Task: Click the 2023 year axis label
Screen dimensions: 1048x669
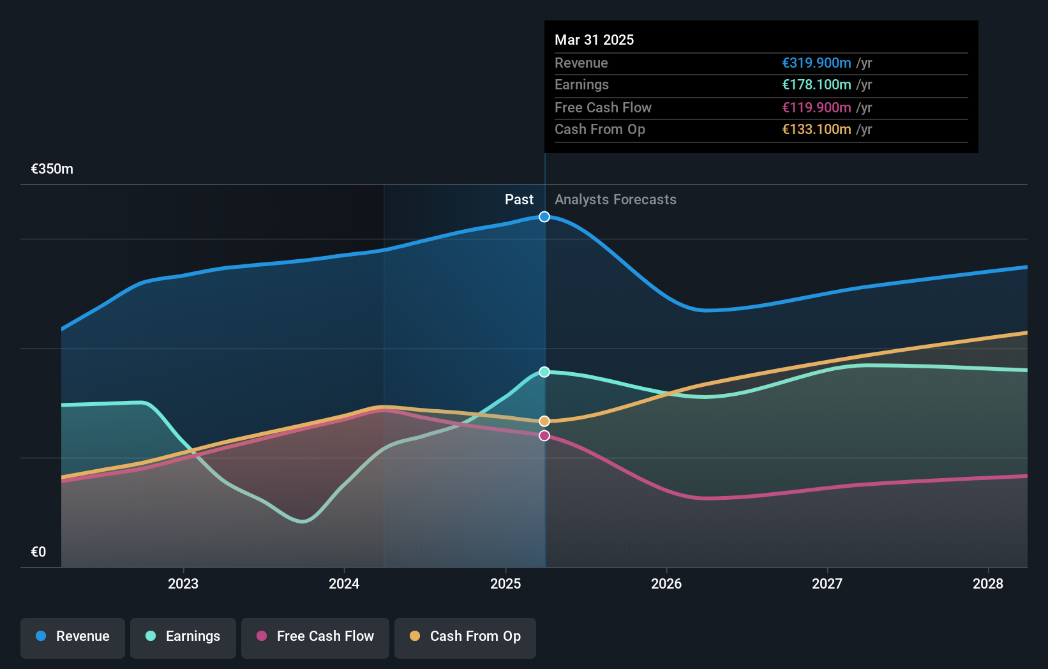Action: coord(183,583)
